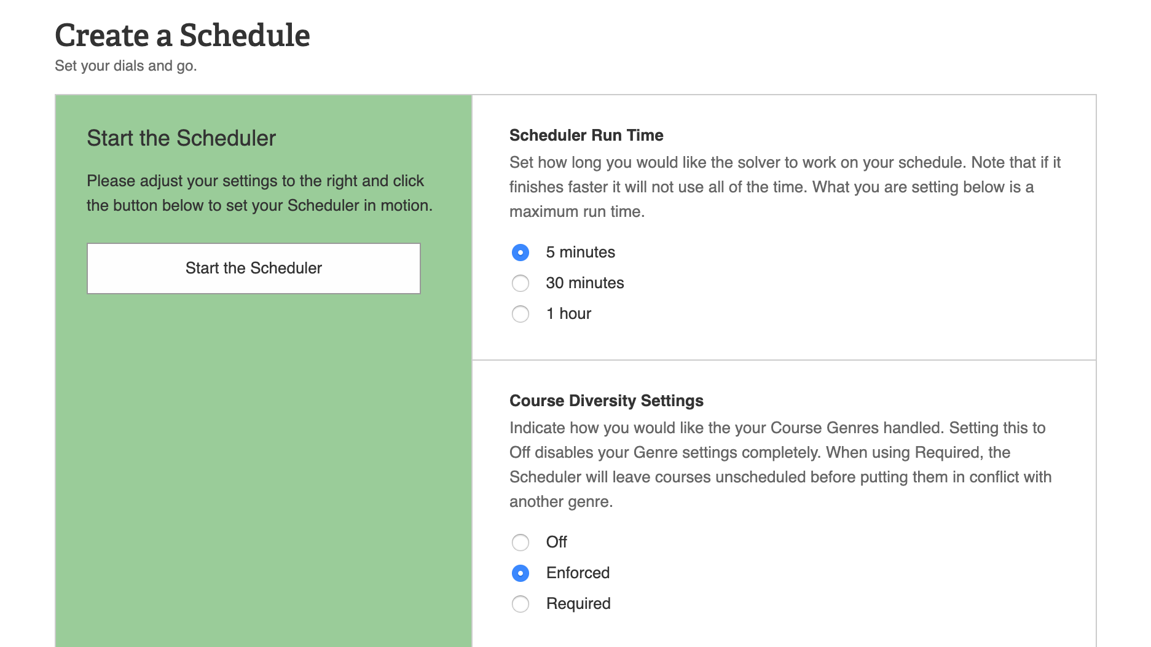The width and height of the screenshot is (1151, 647).
Task: Select the 1 hour run time option
Action: click(521, 314)
